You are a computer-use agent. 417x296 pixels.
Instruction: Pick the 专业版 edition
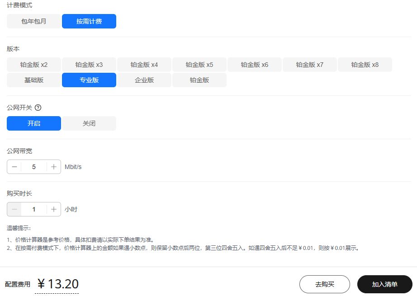point(89,80)
